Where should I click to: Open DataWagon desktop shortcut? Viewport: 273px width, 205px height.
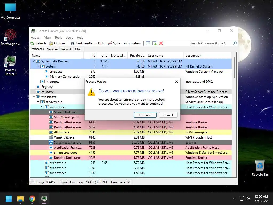coord(10,37)
